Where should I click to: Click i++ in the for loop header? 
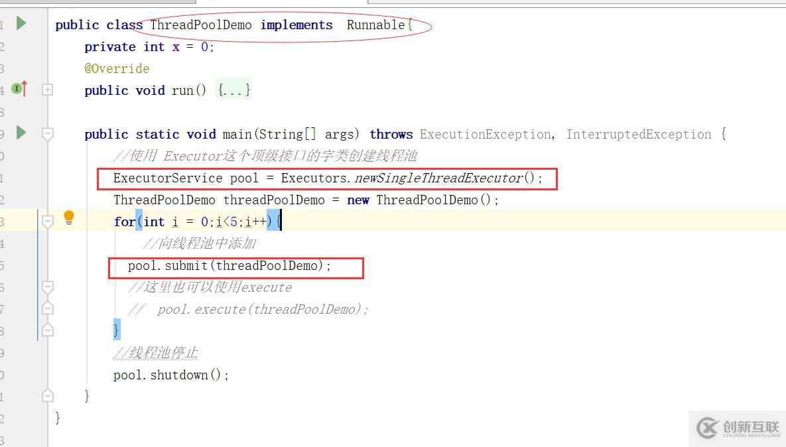point(255,222)
